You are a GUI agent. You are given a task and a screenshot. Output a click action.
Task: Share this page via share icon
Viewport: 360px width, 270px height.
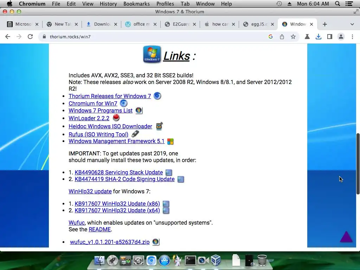(282, 37)
